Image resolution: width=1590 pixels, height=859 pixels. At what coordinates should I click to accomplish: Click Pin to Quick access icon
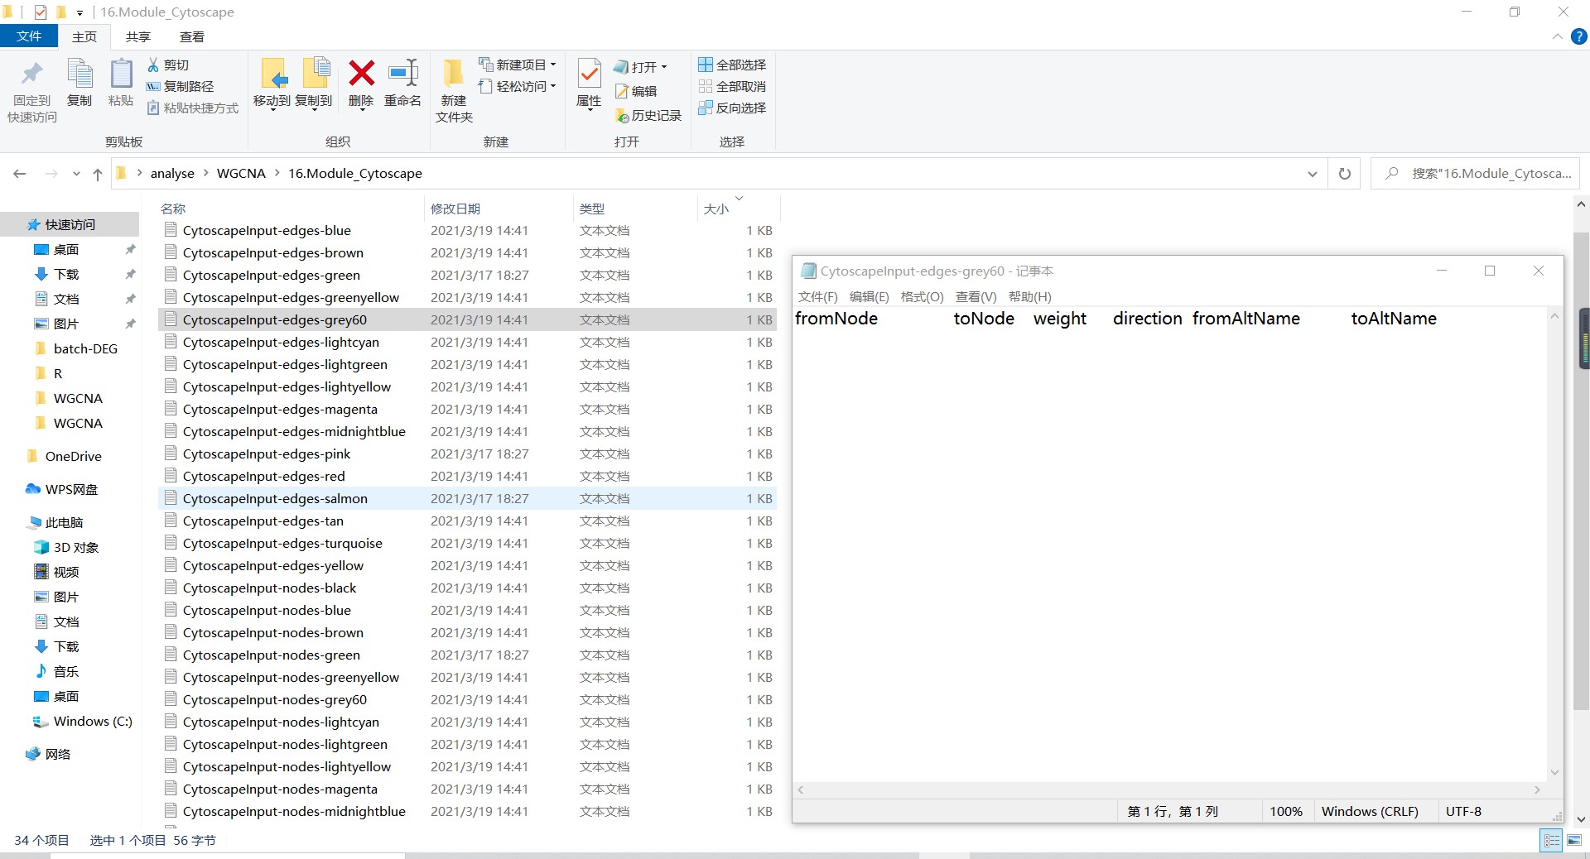point(32,74)
